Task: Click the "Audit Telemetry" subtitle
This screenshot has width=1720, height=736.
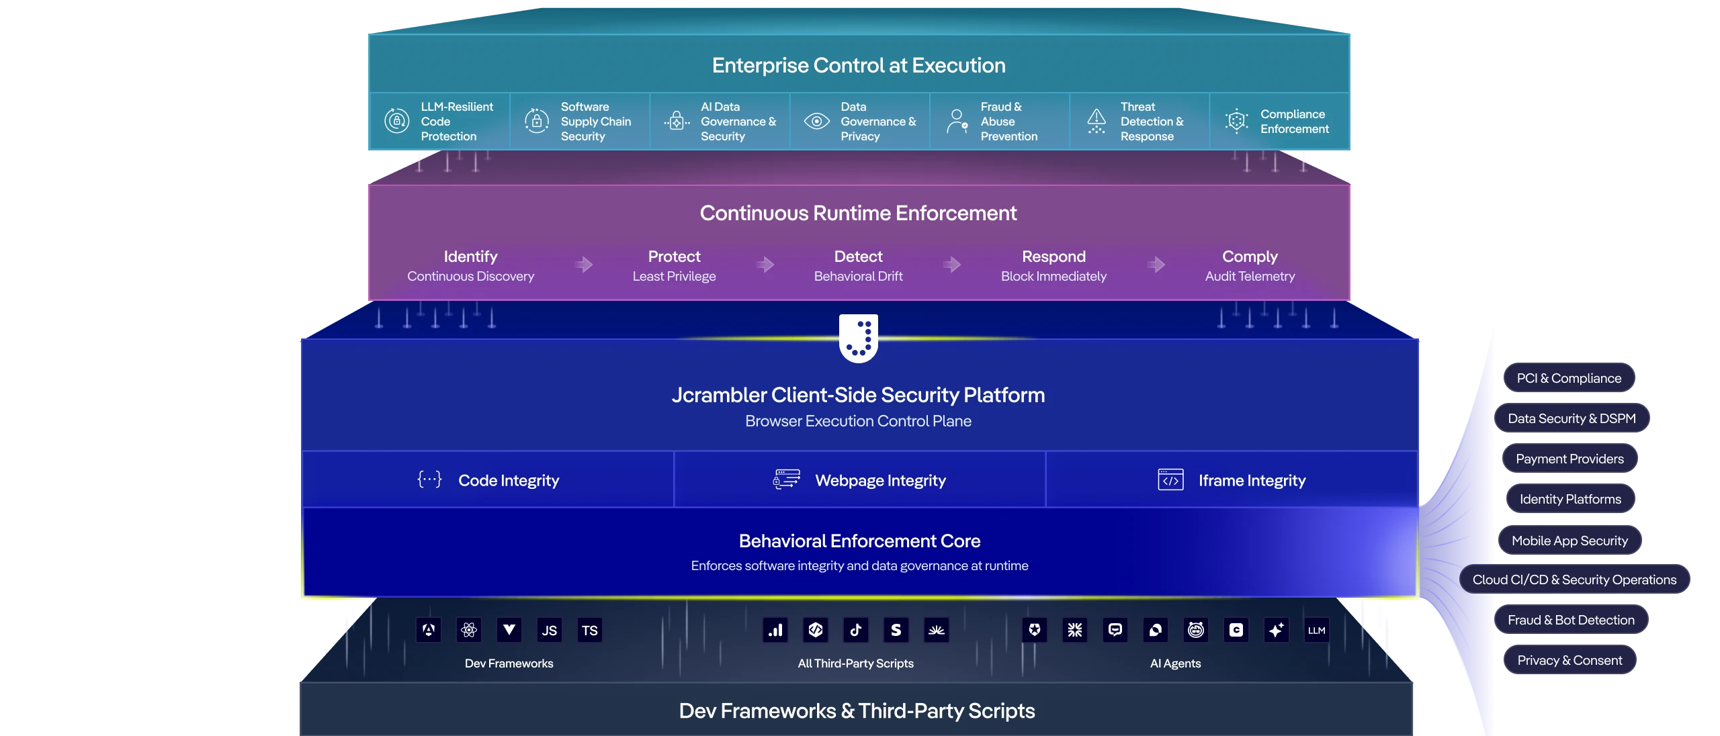Action: 1250,276
